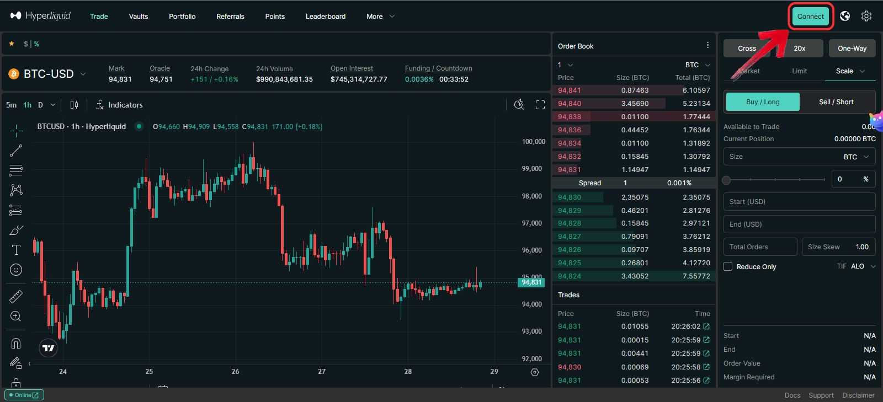
Task: Open the chart interval dropdown arrow
Action: click(x=53, y=105)
